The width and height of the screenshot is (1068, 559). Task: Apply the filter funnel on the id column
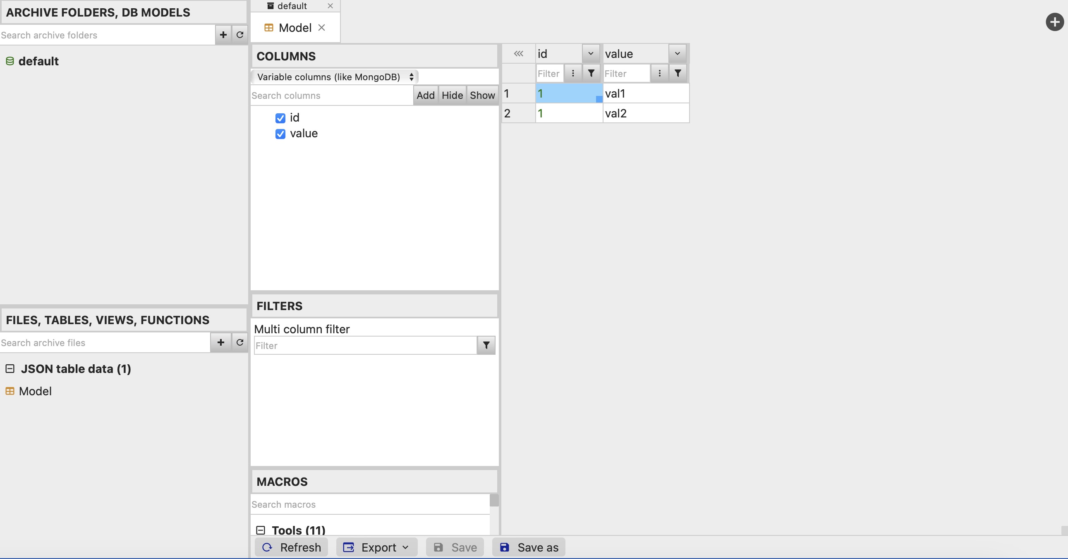pyautogui.click(x=591, y=73)
